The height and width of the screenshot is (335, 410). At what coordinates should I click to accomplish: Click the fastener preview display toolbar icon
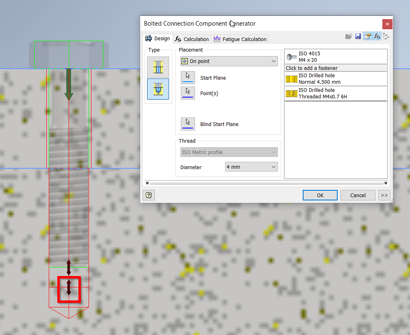367,36
